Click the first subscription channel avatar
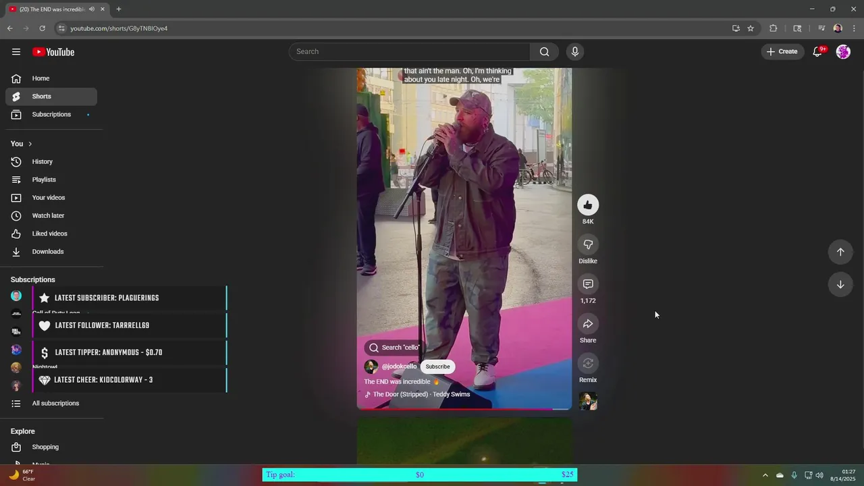The image size is (864, 486). (16, 296)
